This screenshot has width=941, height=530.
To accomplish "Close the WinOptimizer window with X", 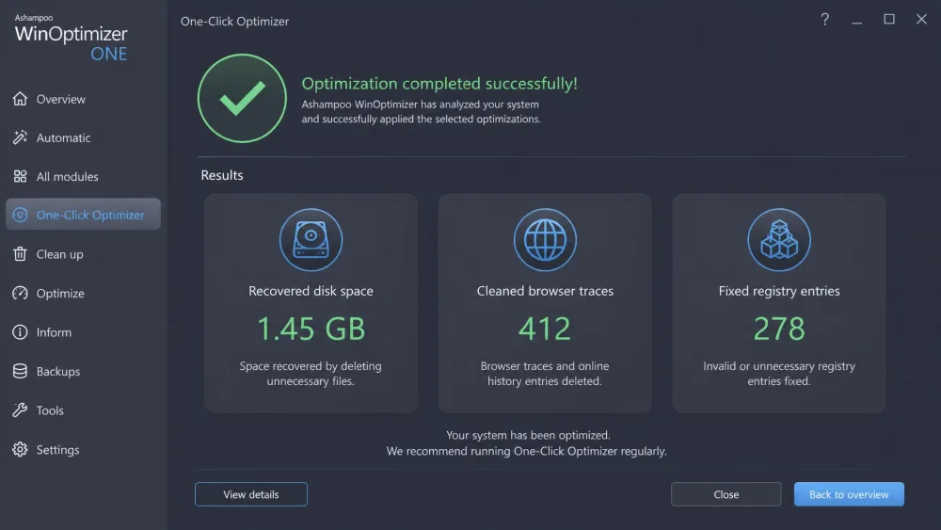I will pyautogui.click(x=921, y=19).
